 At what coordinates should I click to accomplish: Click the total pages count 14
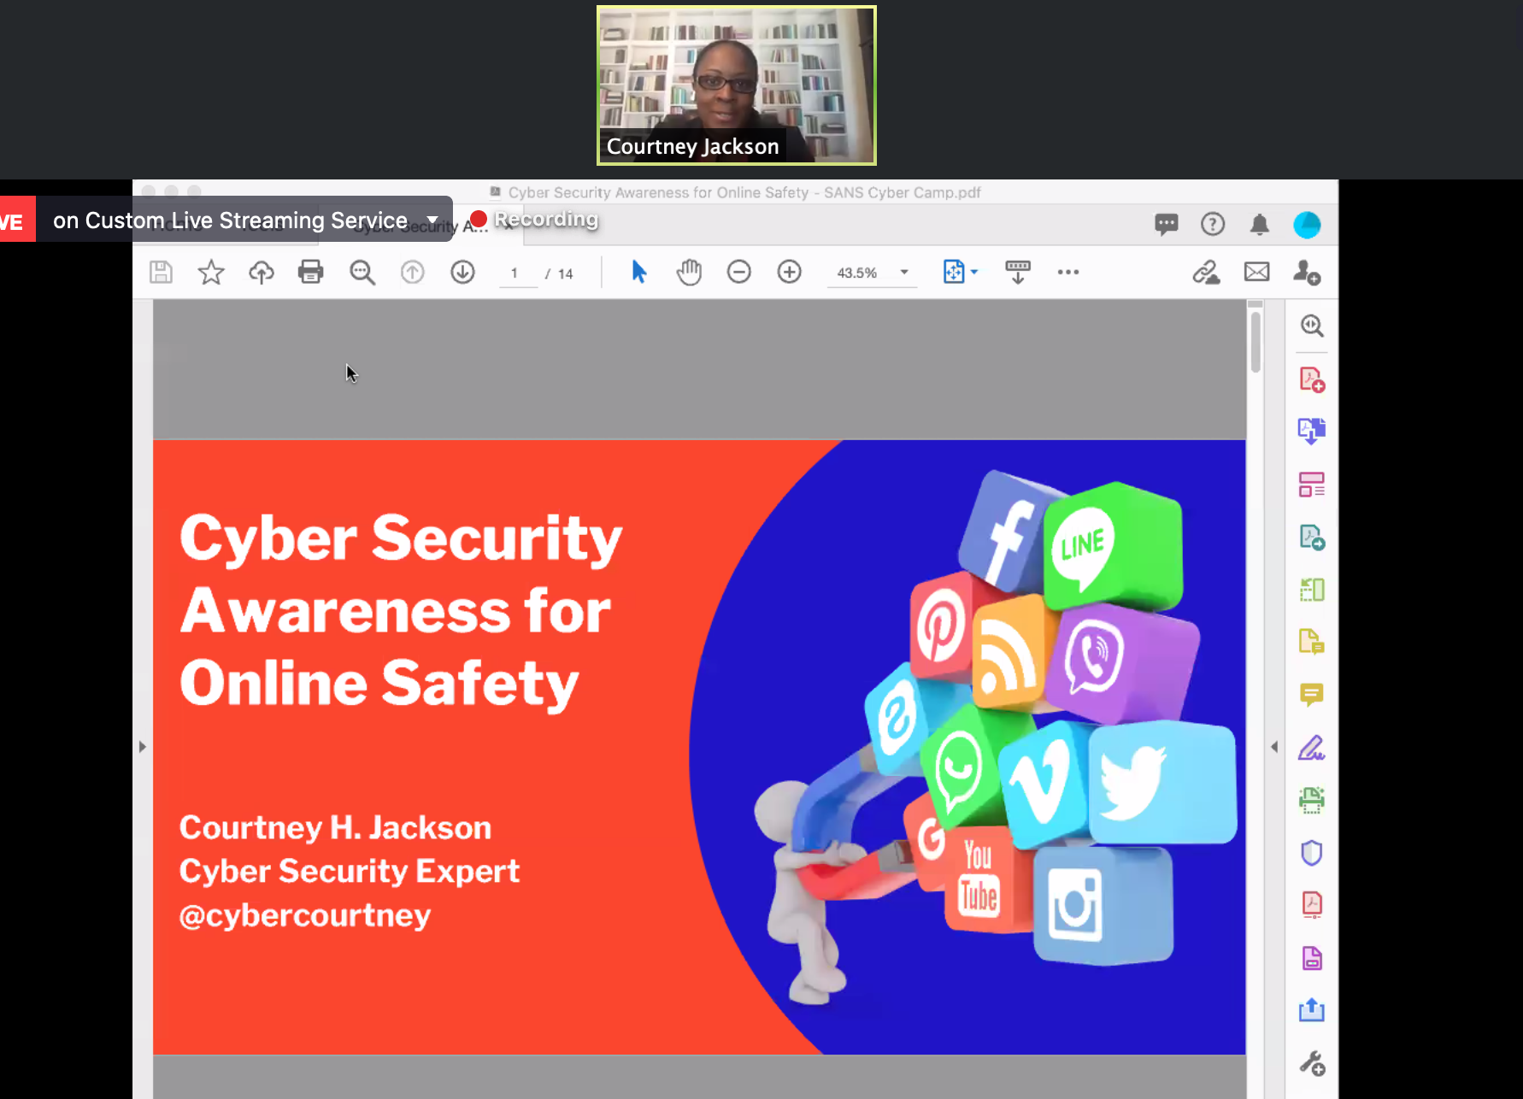565,273
